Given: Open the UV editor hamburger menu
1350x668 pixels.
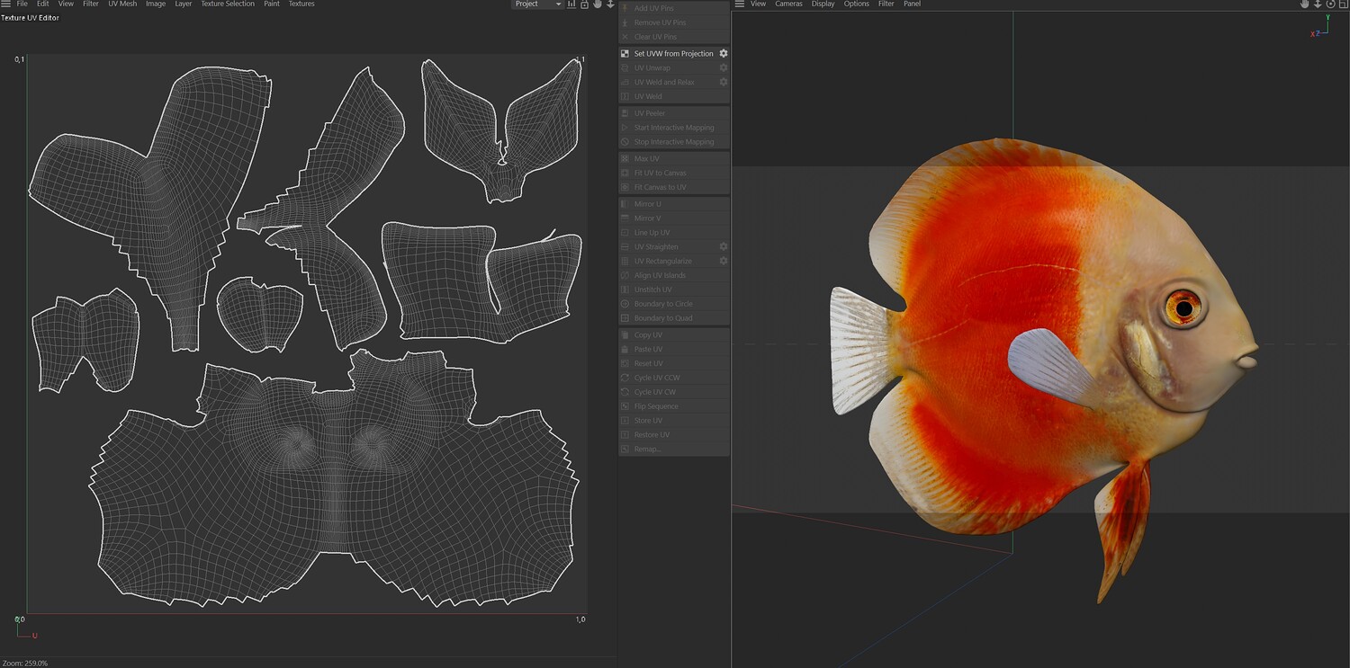Looking at the screenshot, I should click(x=5, y=4).
